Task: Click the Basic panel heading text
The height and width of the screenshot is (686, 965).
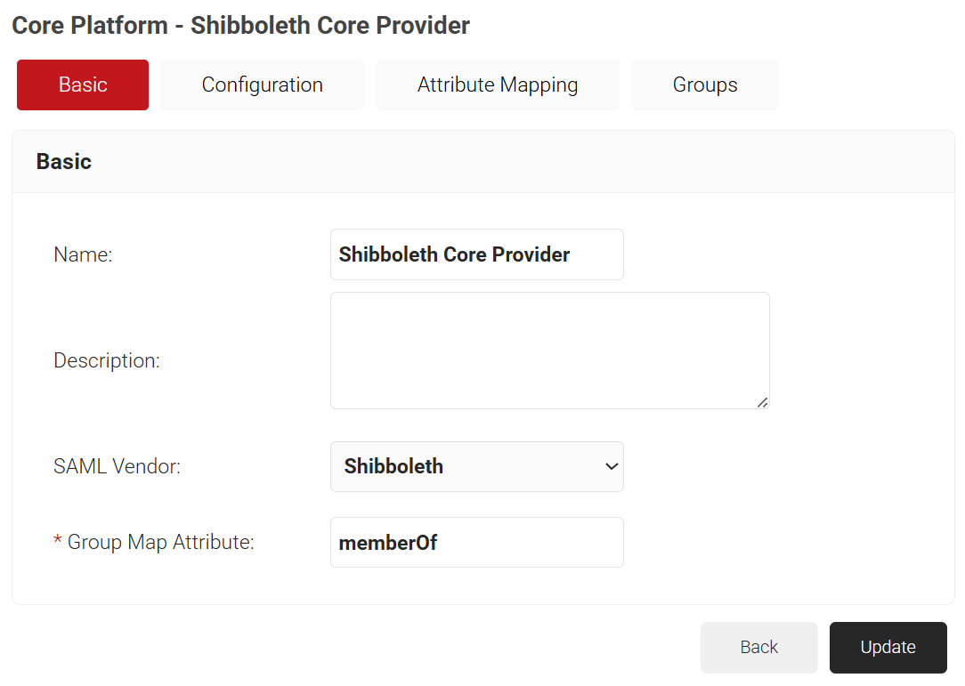Action: pyautogui.click(x=64, y=161)
